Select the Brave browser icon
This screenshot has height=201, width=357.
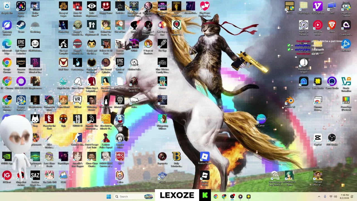(332, 27)
